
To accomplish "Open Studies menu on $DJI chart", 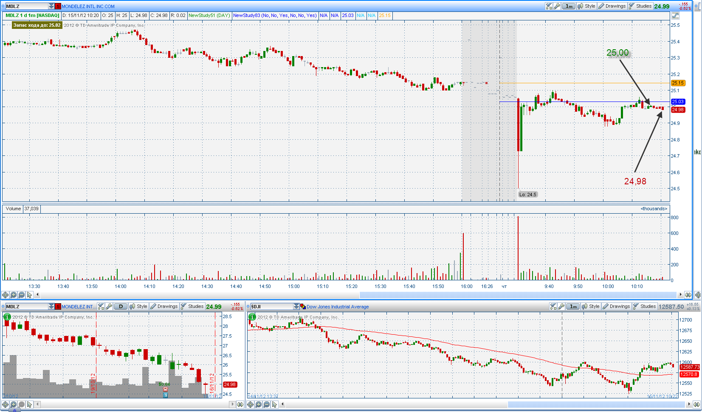I will (644, 306).
